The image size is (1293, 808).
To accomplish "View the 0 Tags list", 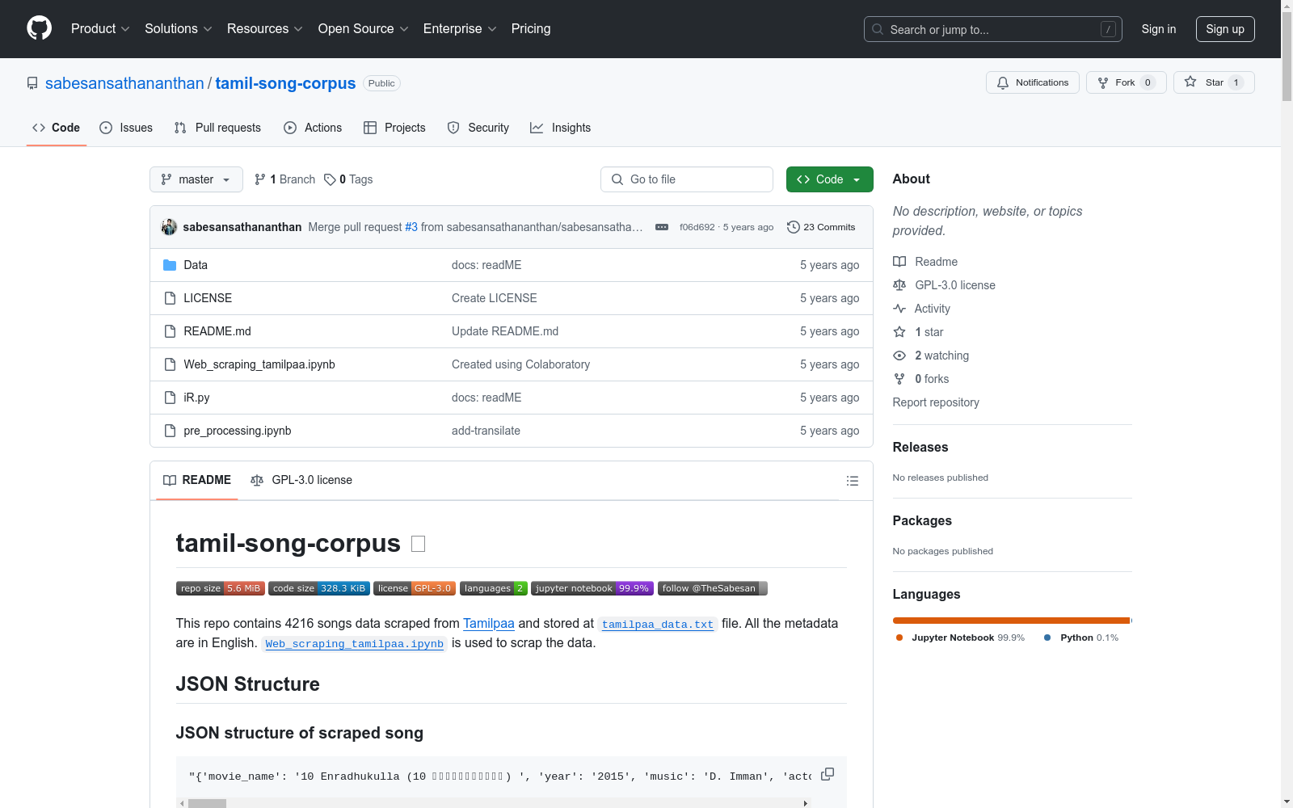I will [x=348, y=179].
